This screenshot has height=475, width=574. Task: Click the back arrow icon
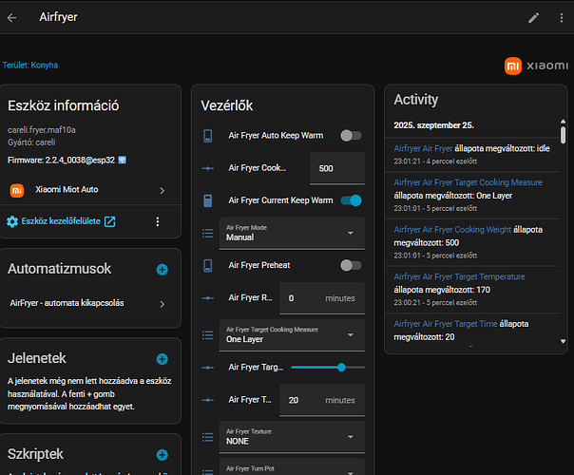(x=12, y=17)
